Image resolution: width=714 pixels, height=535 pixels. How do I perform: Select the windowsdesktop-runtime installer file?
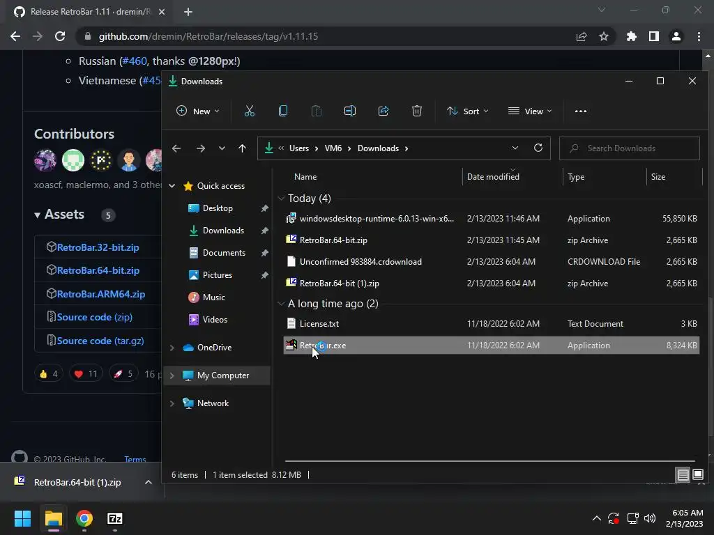coord(492,218)
